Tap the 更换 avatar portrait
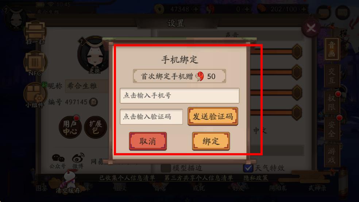 (93, 55)
